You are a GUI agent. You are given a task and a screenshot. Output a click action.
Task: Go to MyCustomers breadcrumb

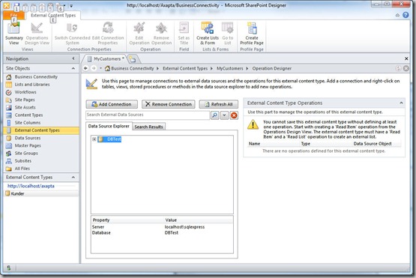pyautogui.click(x=230, y=68)
